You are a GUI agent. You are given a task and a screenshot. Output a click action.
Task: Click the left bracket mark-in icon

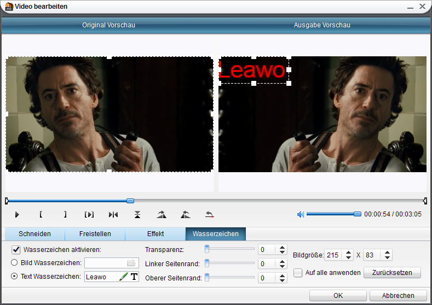pos(41,214)
